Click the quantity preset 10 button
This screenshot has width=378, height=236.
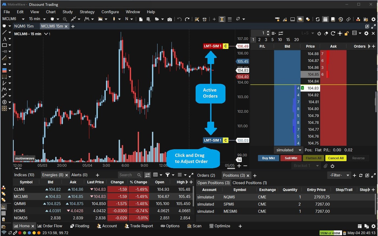[x=280, y=40]
